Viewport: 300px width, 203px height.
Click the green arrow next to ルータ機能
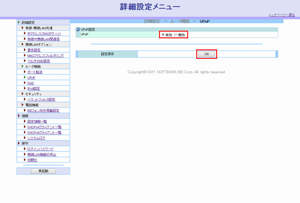(x=23, y=66)
